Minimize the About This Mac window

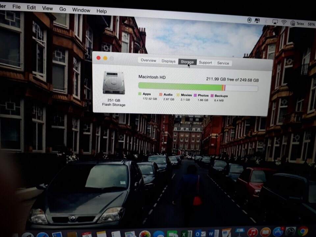(105, 58)
